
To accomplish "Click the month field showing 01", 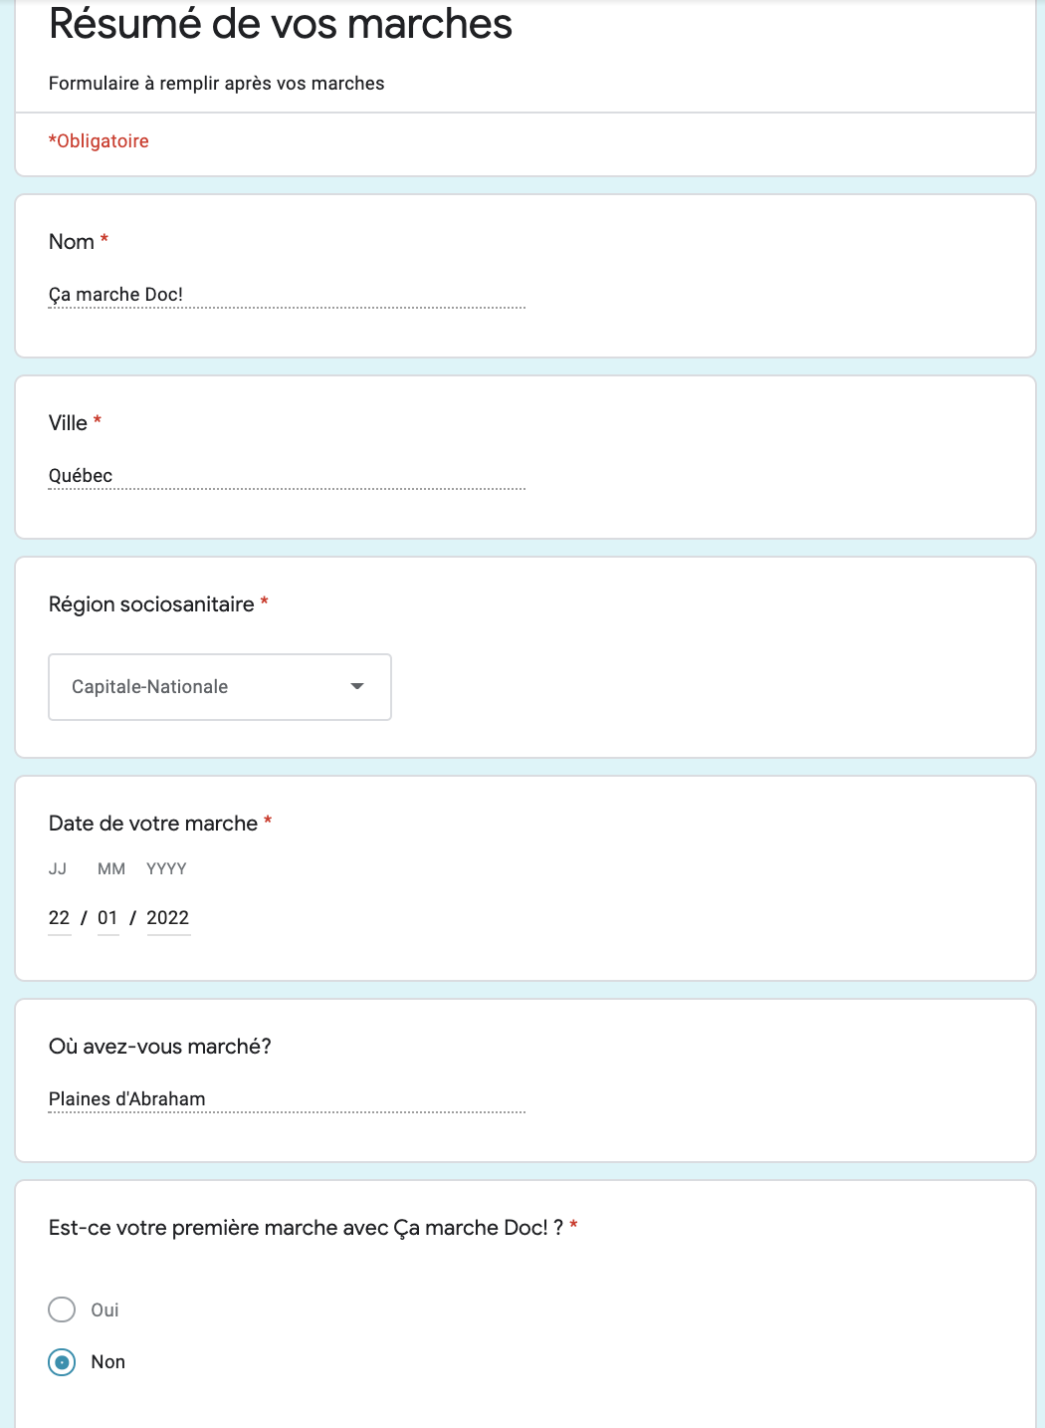I will [107, 918].
